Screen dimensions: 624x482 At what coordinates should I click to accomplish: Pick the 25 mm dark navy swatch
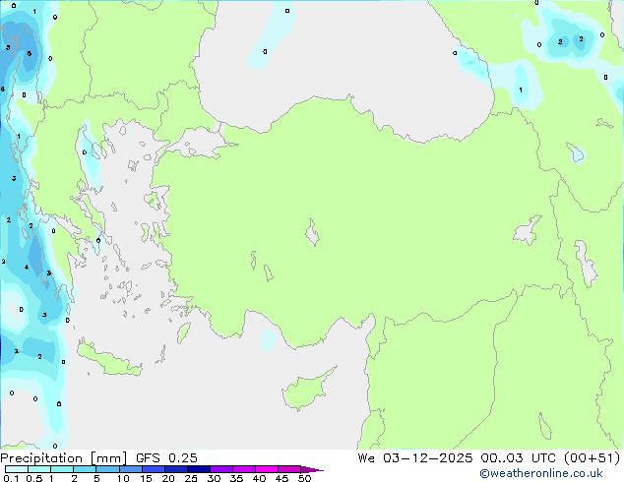(199, 469)
